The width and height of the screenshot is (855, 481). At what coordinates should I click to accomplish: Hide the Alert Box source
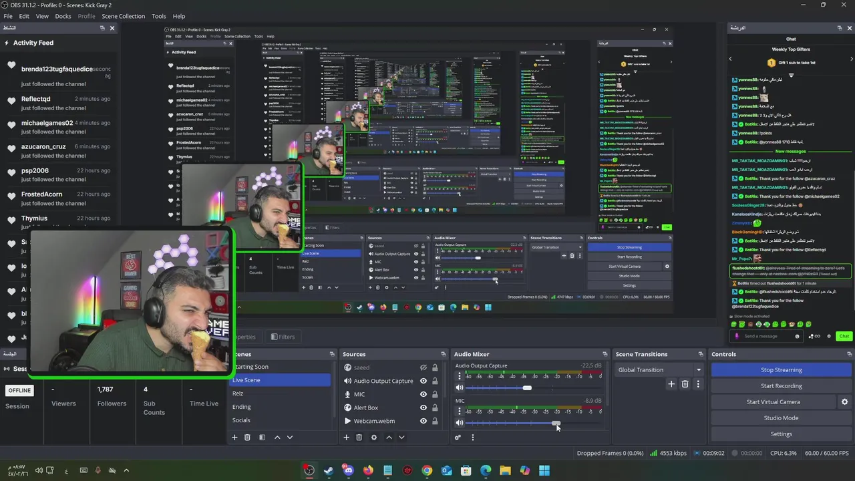[423, 408]
